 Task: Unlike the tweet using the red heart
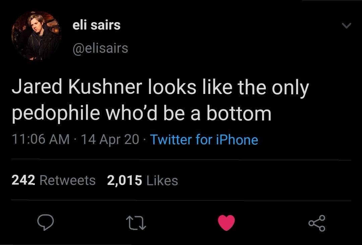[226, 223]
